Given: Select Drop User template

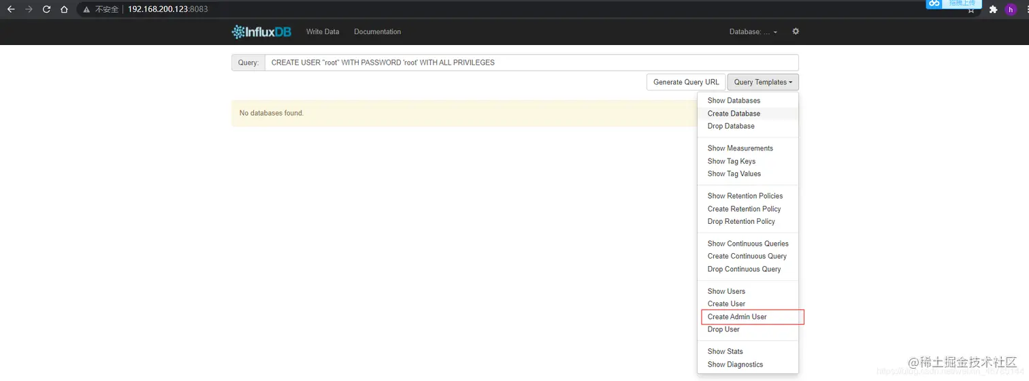Looking at the screenshot, I should pyautogui.click(x=748, y=329).
